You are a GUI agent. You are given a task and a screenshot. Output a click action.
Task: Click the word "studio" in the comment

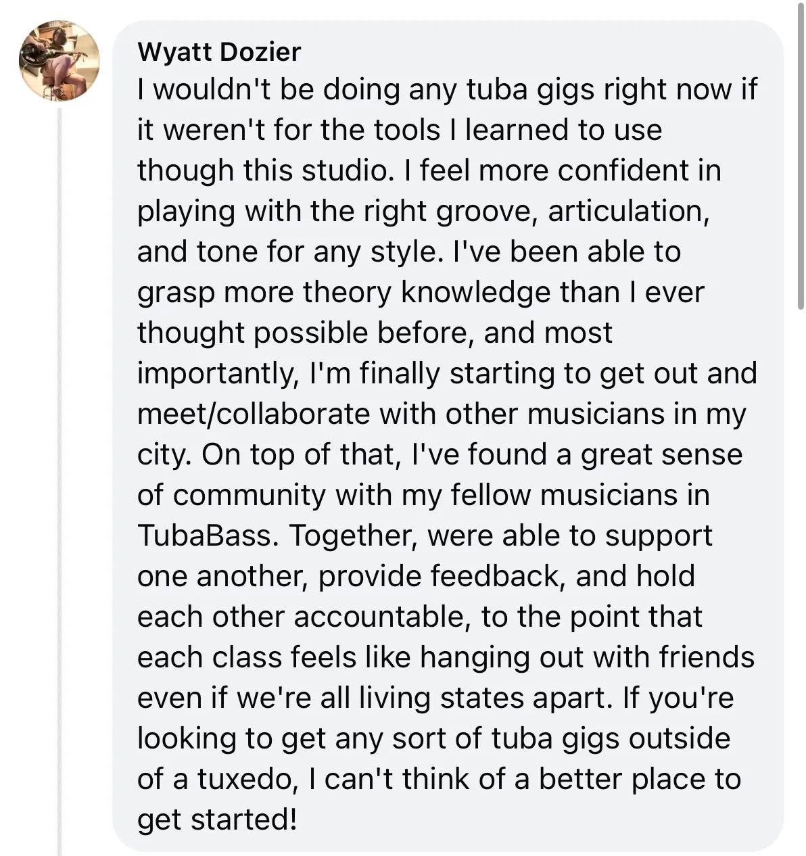coord(343,170)
